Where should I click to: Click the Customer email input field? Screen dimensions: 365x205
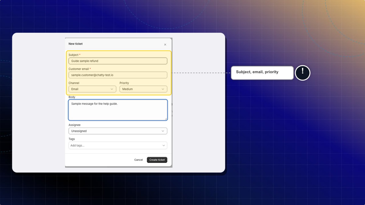tap(118, 75)
